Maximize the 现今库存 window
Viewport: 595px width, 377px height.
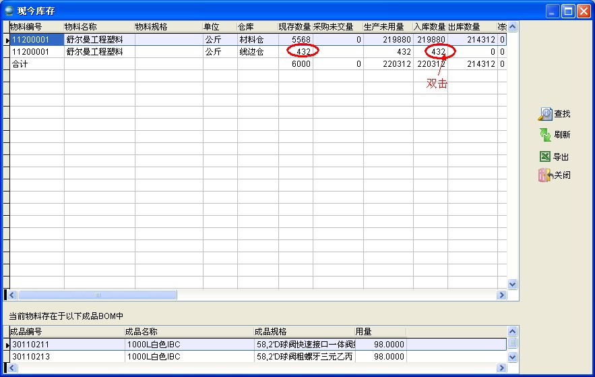[x=568, y=11]
